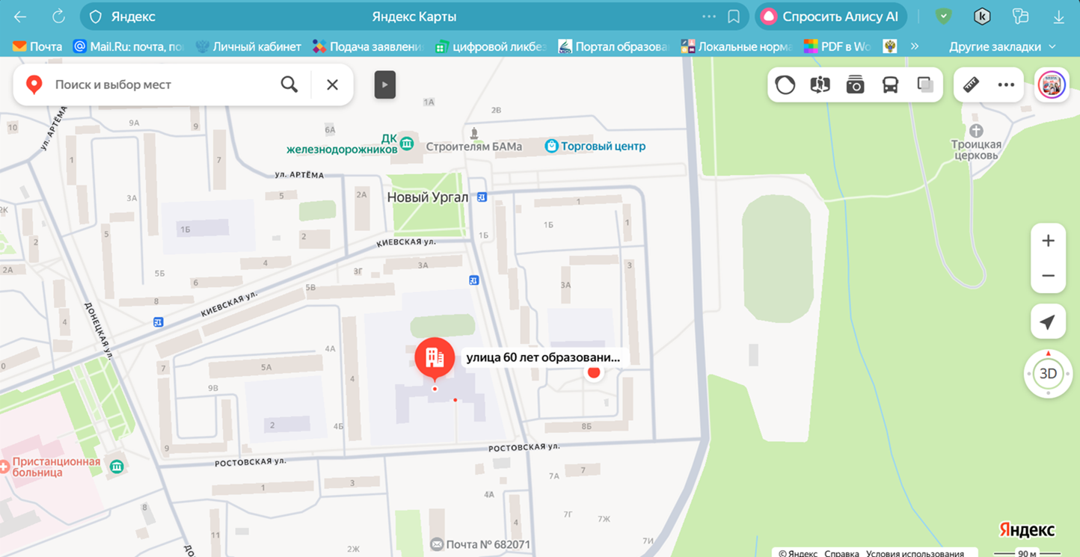Clear the search with the X
This screenshot has width=1080, height=557.
click(x=332, y=84)
